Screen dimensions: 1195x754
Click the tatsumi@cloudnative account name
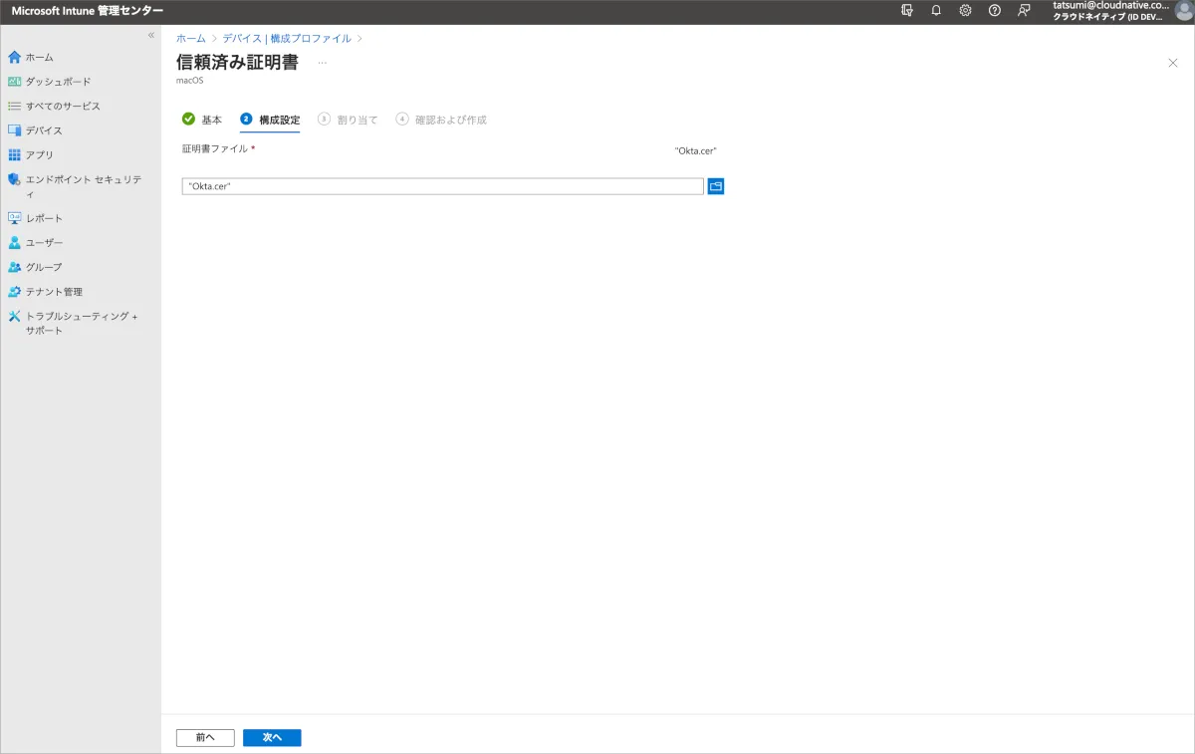[x=1111, y=5]
